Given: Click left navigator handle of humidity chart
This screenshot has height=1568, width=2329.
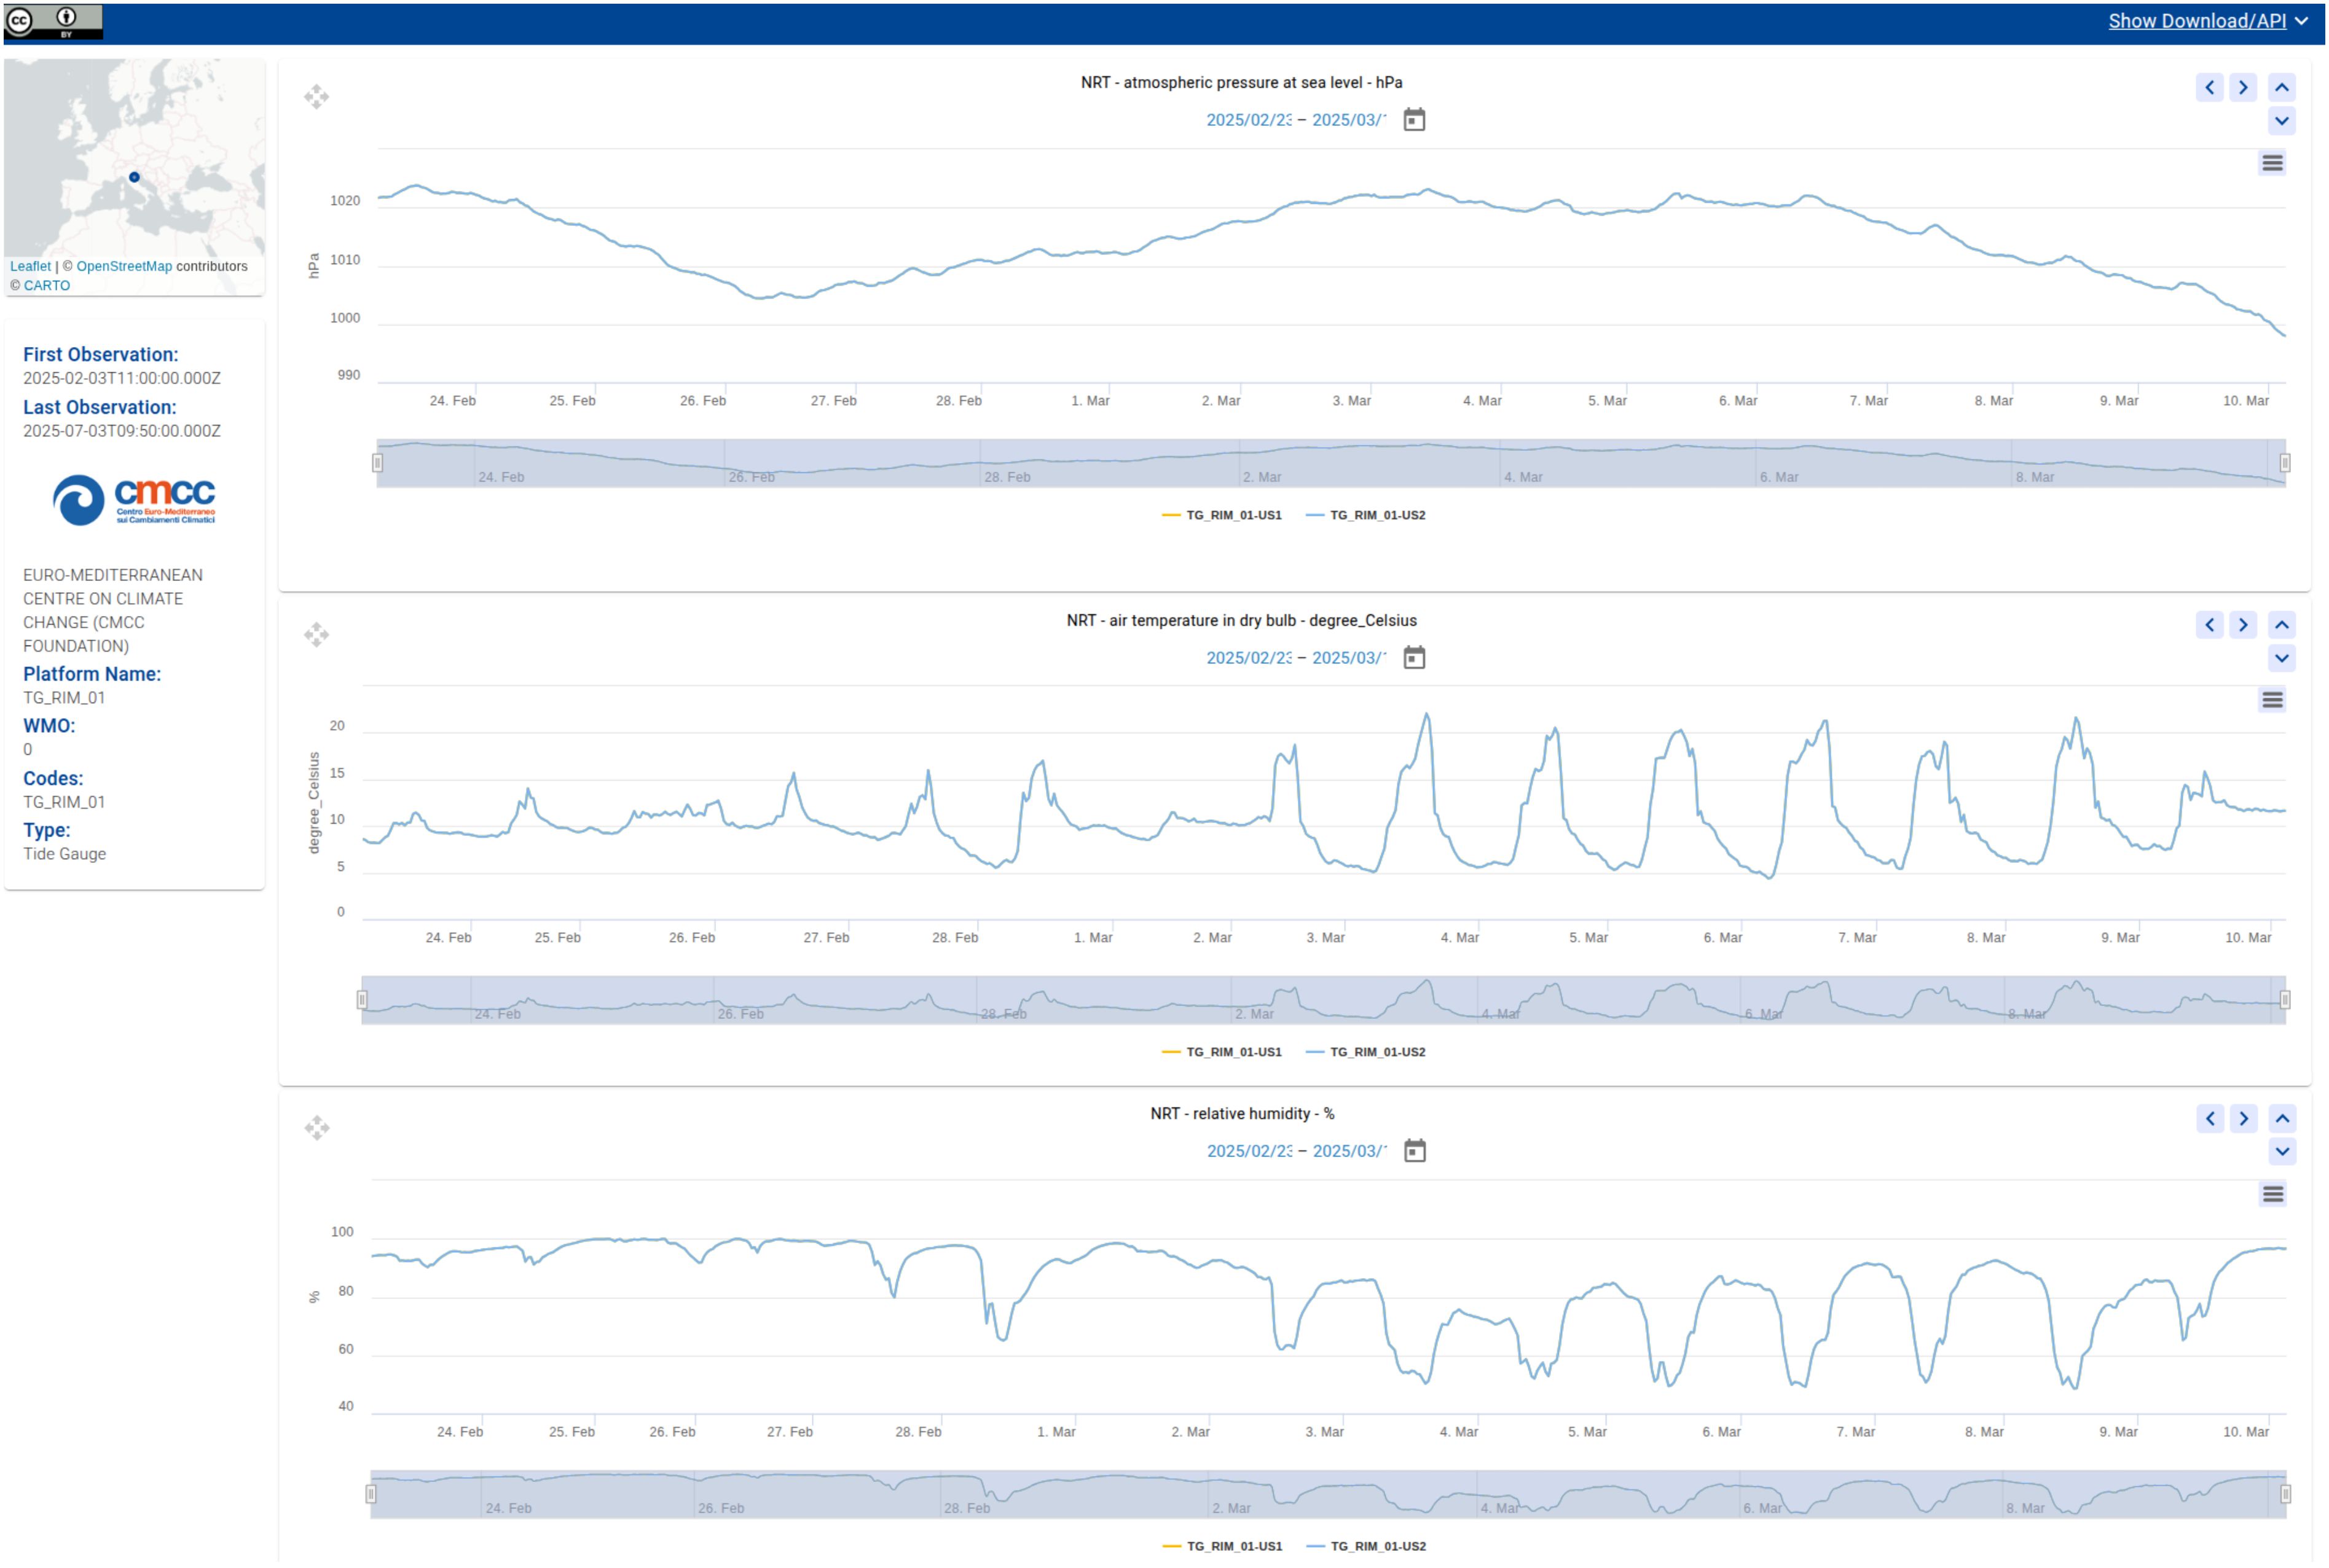Looking at the screenshot, I should coord(371,1494).
